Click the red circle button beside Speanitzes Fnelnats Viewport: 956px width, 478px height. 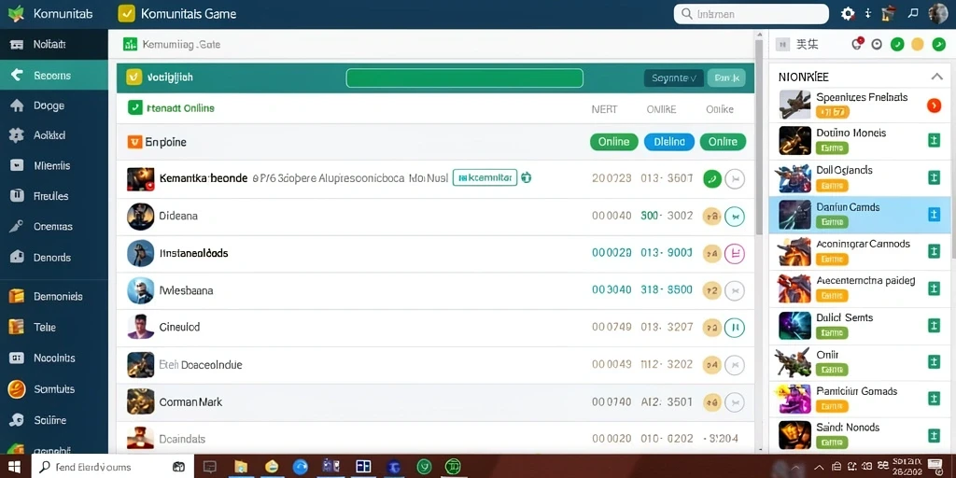934,105
